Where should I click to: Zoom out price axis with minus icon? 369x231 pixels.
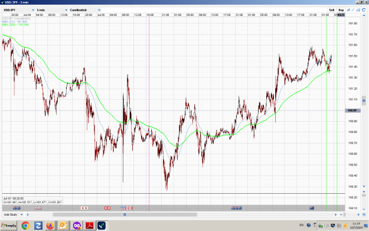(364, 209)
